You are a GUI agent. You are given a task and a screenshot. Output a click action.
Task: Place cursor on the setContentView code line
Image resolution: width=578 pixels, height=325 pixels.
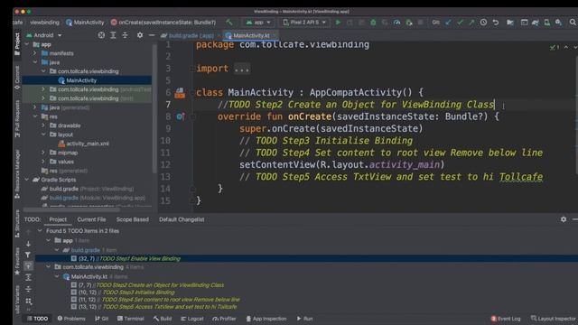tap(341, 164)
